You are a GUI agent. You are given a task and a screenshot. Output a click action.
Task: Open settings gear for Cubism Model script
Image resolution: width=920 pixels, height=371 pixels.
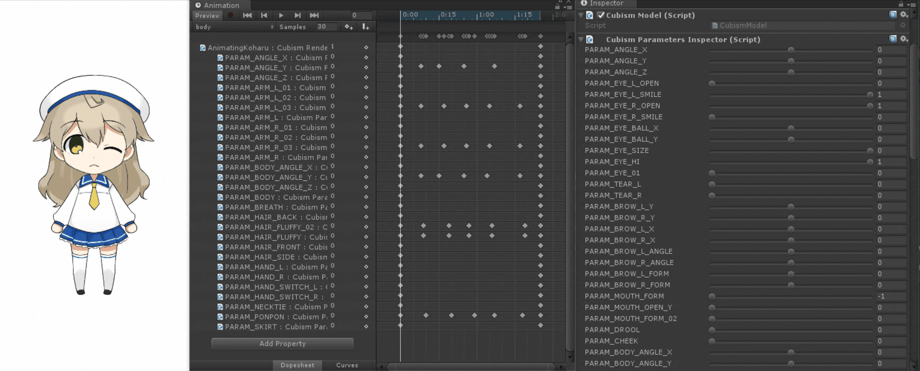(903, 15)
